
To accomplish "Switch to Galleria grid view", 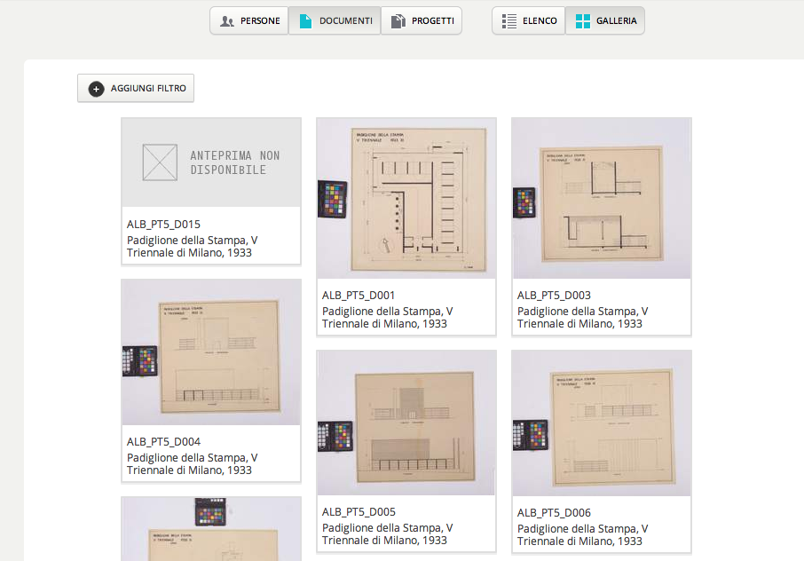I will point(605,20).
